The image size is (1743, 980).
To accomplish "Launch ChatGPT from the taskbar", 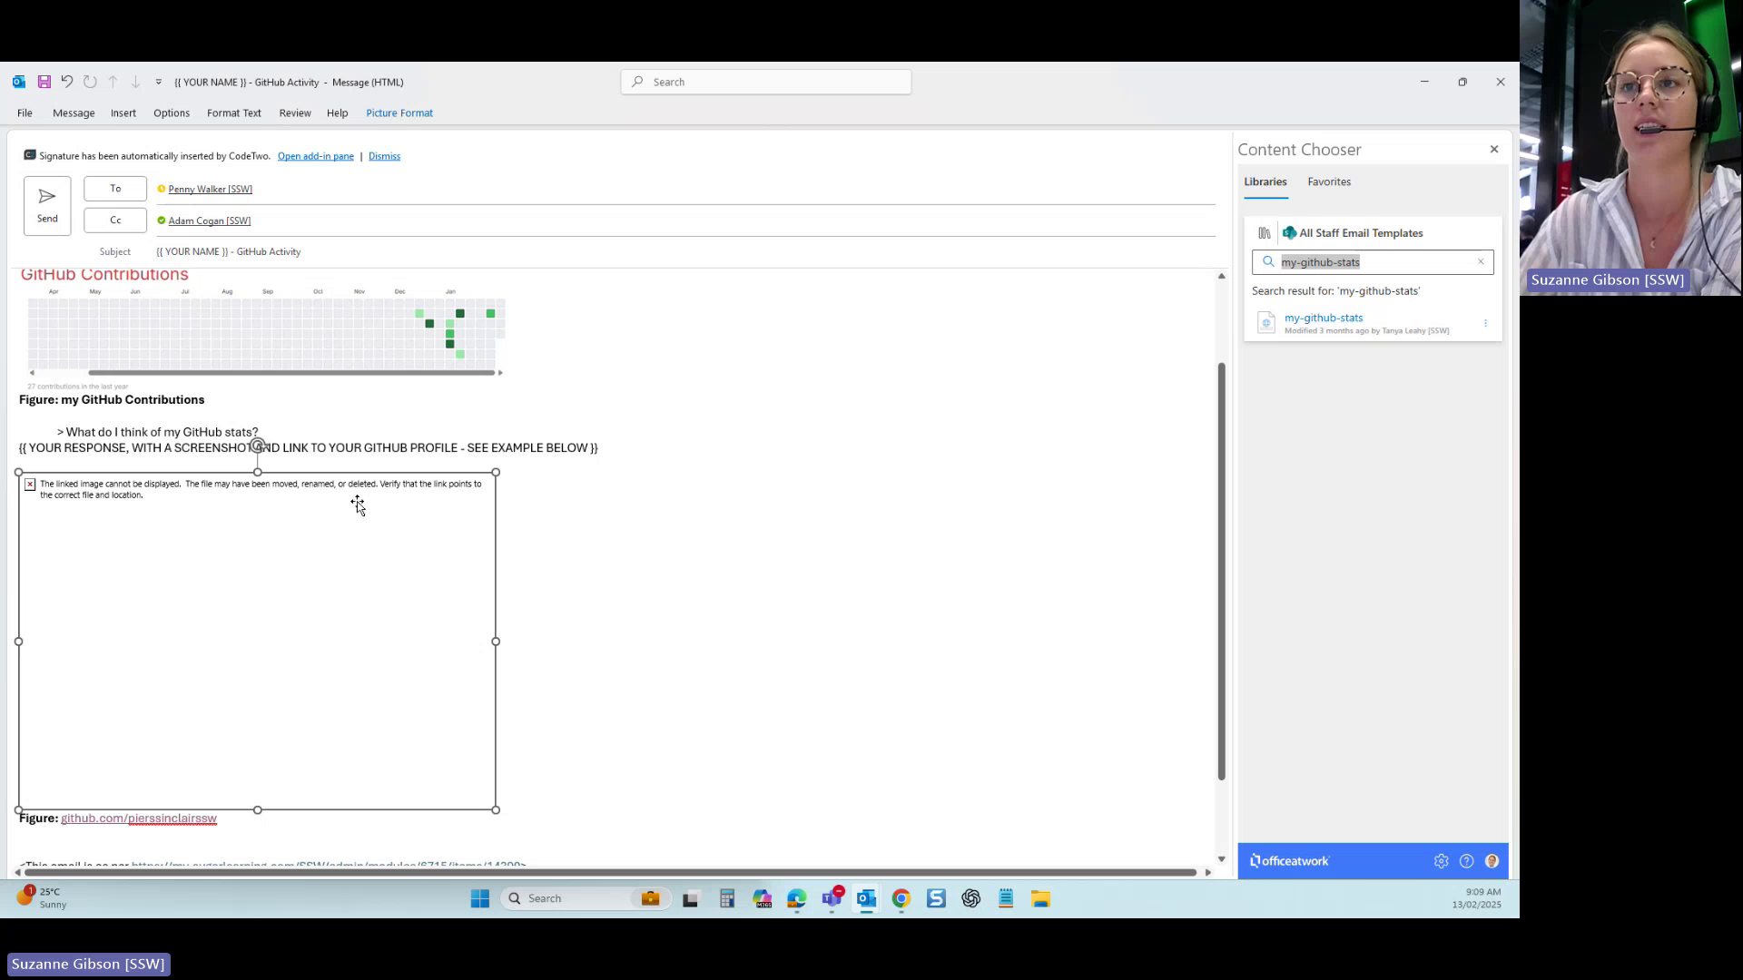I will coord(970,898).
